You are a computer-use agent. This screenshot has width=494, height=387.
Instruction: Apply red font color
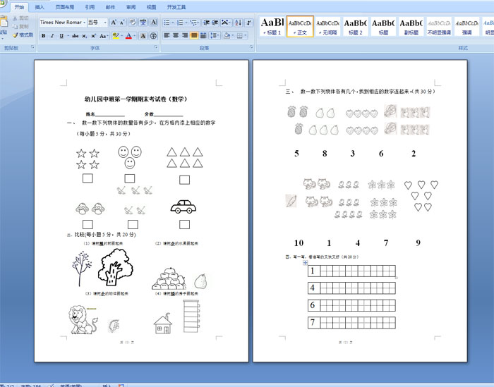pyautogui.click(x=128, y=36)
